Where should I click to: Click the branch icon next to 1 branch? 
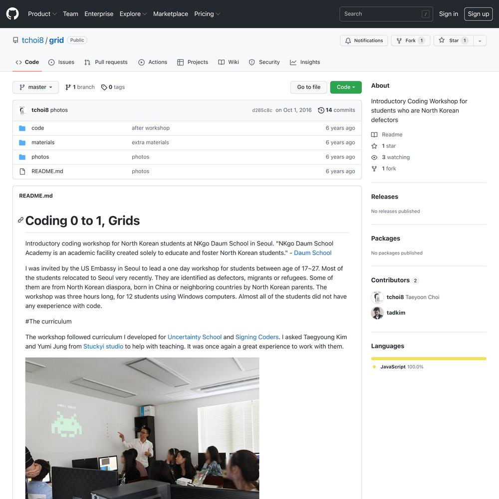click(68, 87)
